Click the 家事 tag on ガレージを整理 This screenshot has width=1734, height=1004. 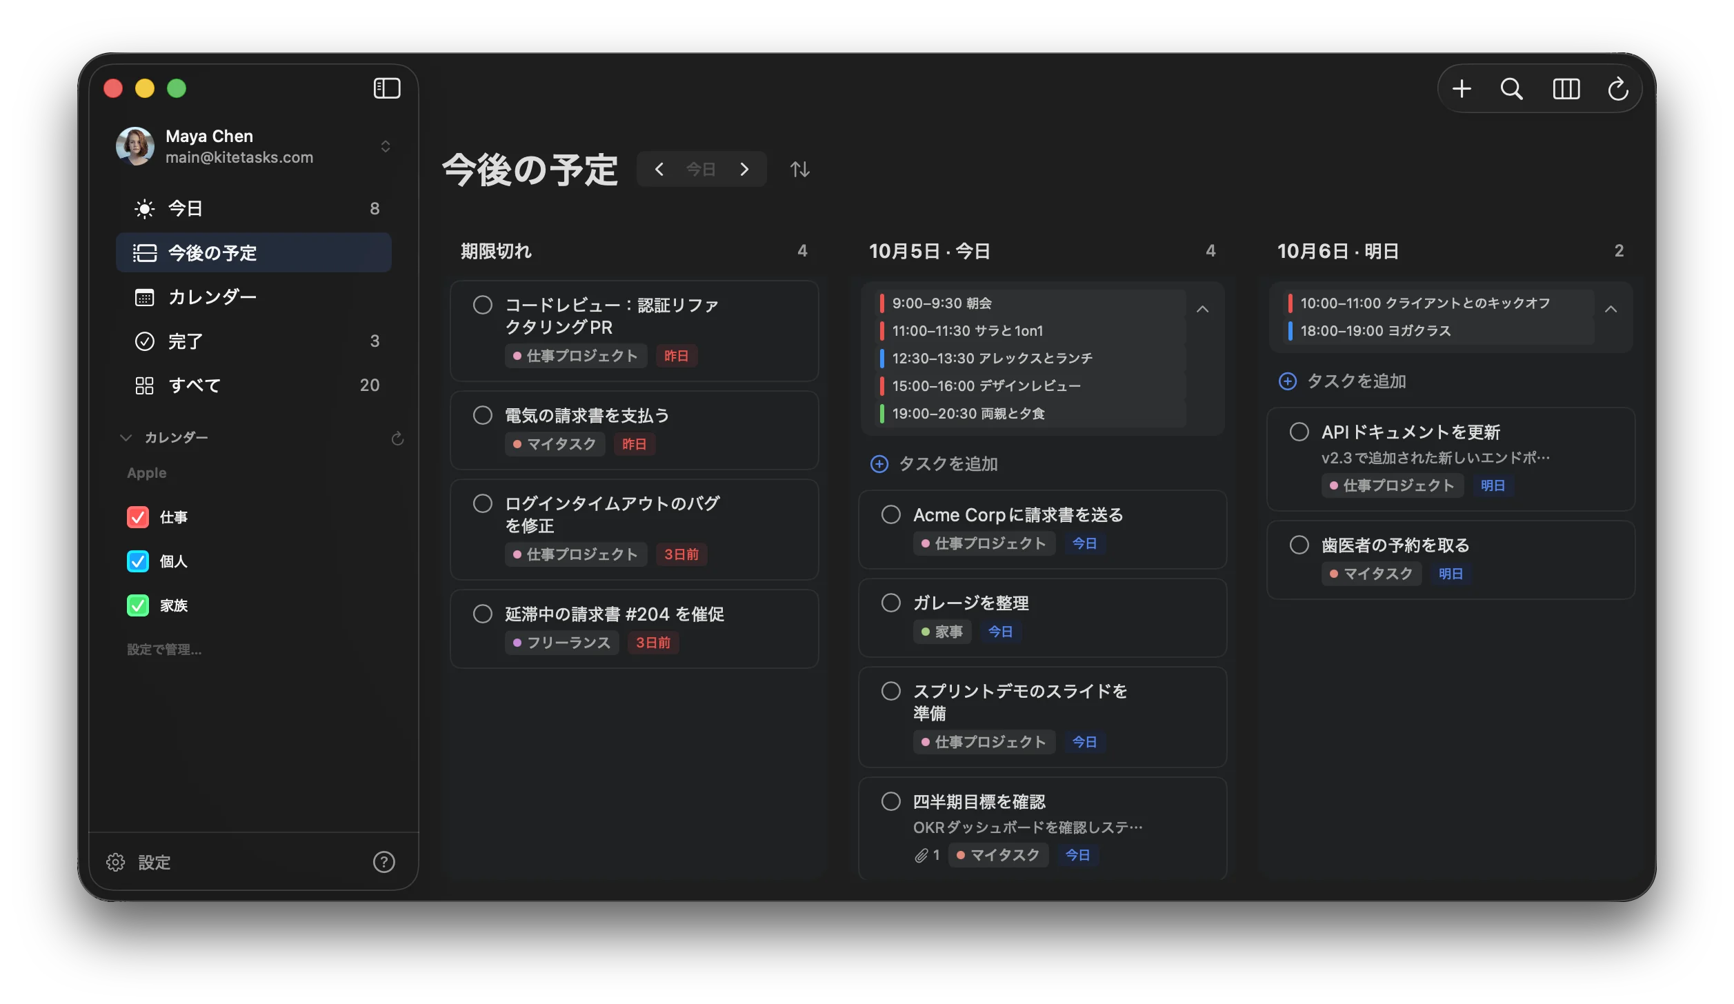[x=942, y=632]
